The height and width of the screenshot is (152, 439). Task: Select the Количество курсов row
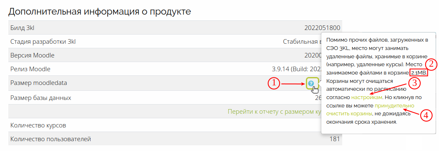(175, 125)
